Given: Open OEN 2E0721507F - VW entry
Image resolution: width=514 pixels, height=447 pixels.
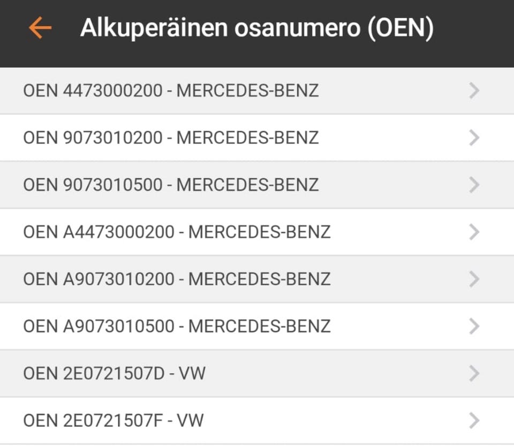Looking at the screenshot, I should (x=114, y=421).
